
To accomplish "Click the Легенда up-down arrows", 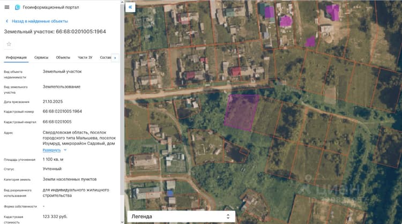I will coord(228,216).
